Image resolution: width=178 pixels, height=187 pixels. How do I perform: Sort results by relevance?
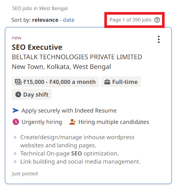click(45, 20)
